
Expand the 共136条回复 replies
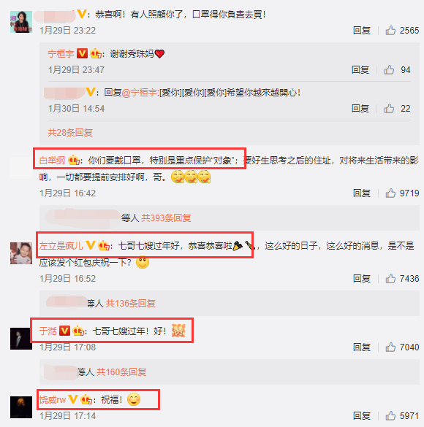click(x=130, y=303)
